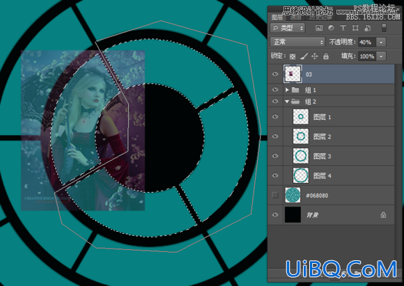
Task: Switch to the 历史记录 tab
Action: (321, 17)
